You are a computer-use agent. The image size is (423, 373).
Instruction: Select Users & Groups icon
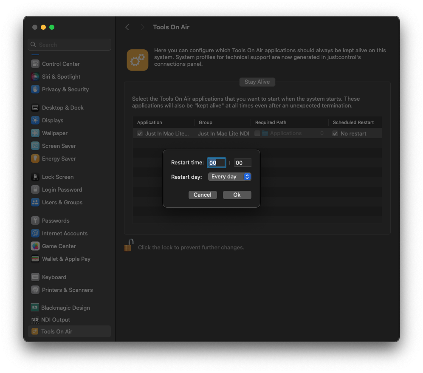[x=35, y=202]
